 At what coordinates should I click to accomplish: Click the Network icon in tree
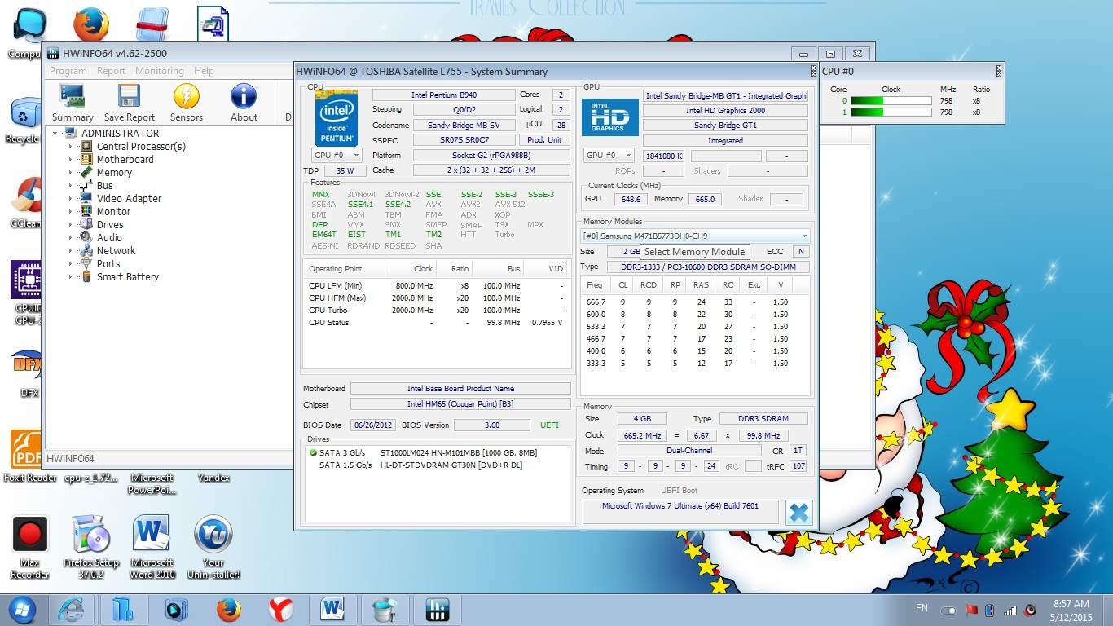[87, 250]
